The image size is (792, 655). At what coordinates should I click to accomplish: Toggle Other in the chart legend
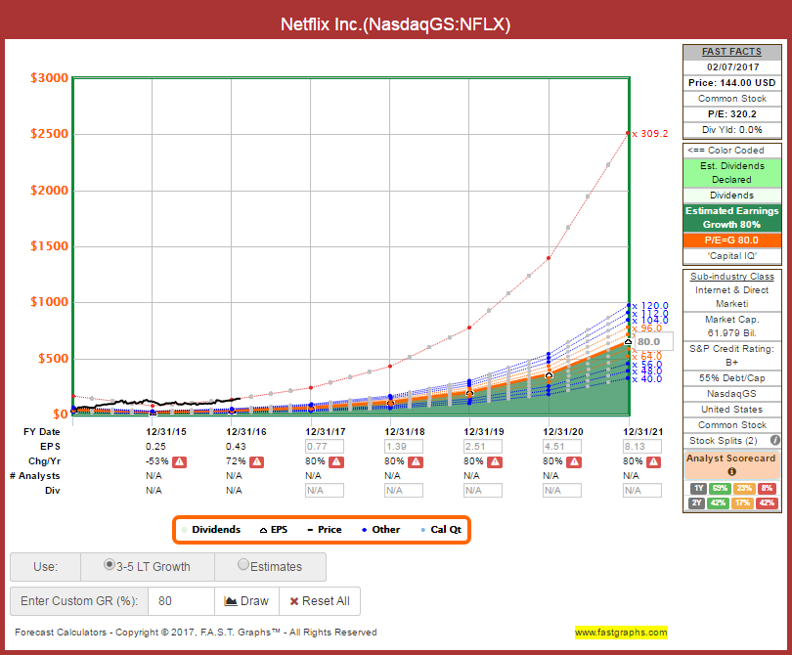(381, 530)
